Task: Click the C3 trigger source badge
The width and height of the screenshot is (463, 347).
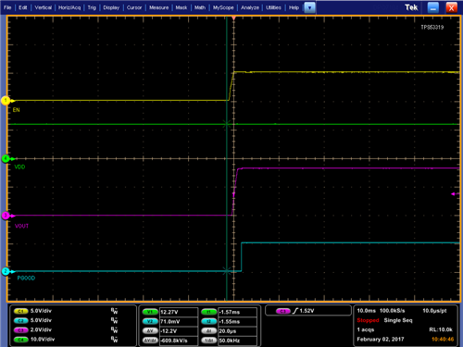Action: coord(283,311)
